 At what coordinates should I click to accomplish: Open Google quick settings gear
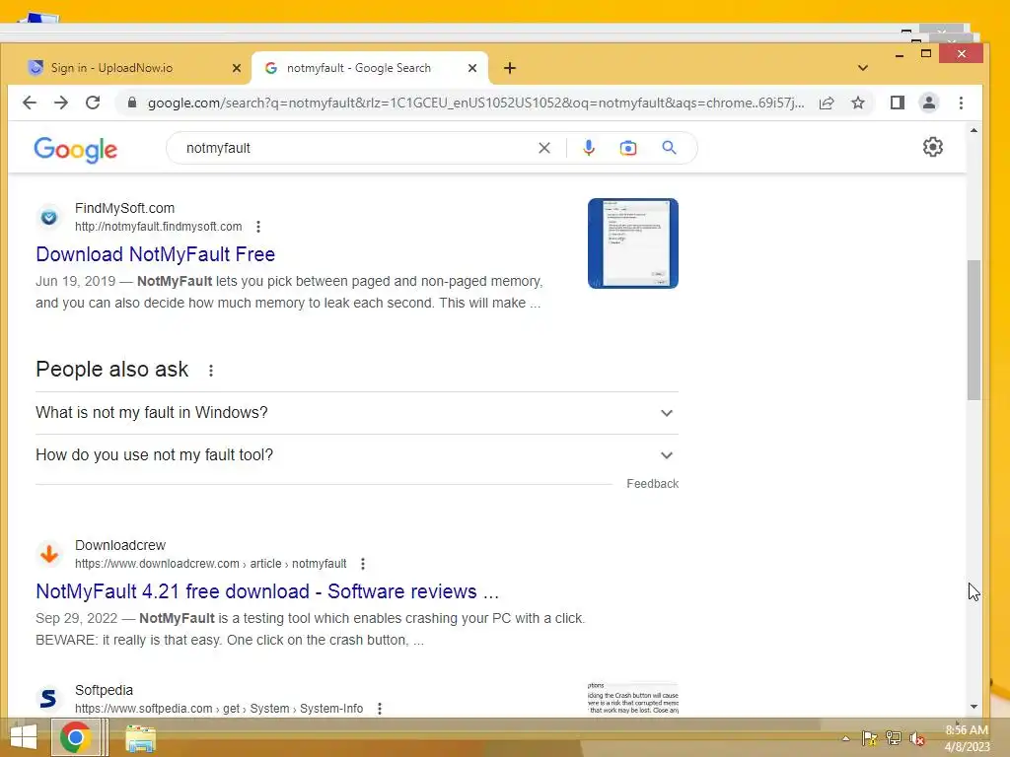click(x=933, y=147)
